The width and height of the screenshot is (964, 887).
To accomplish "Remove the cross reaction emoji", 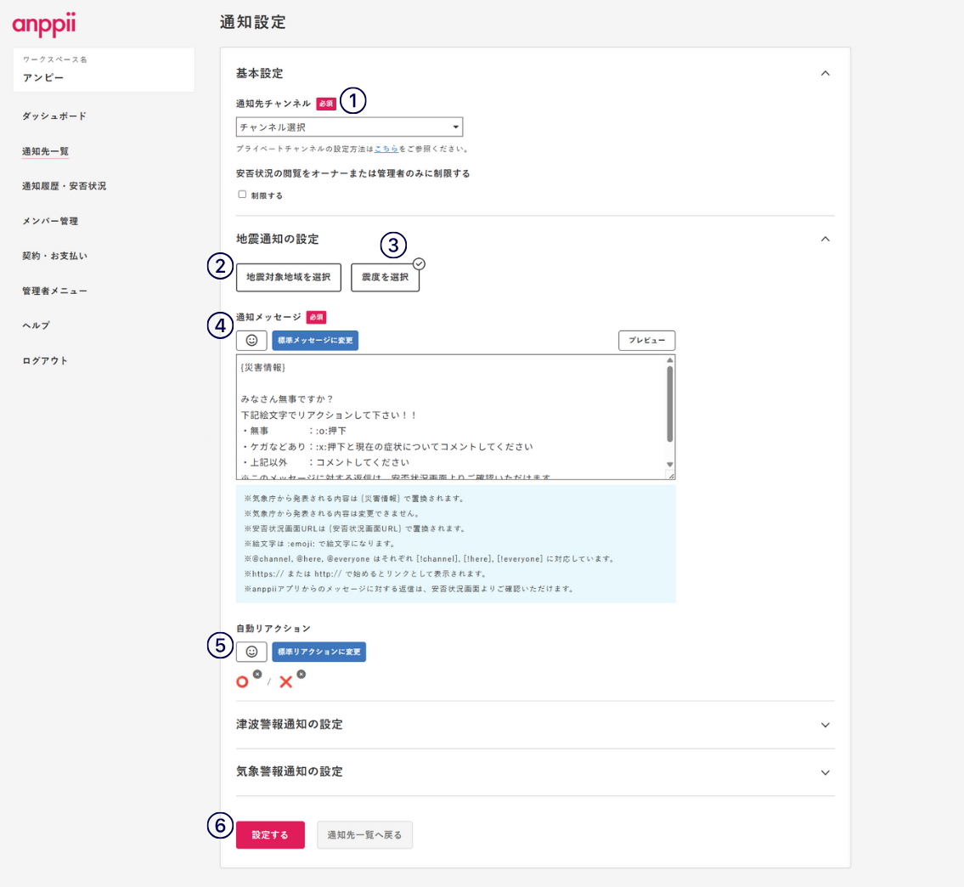I will (x=301, y=675).
